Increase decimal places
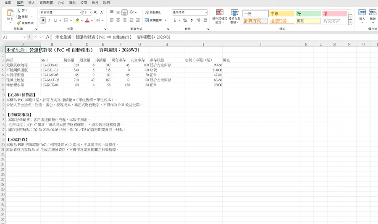 198,21
